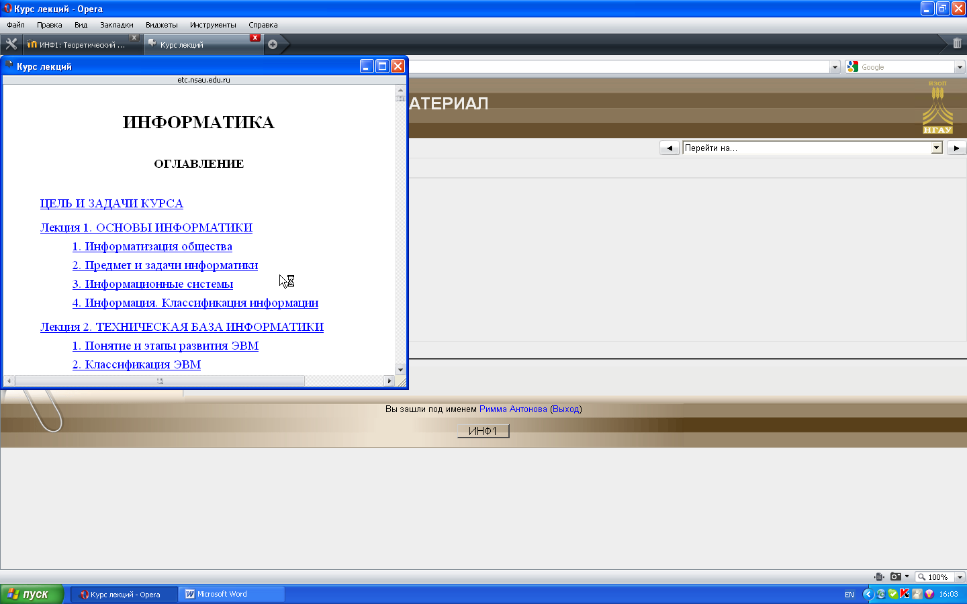This screenshot has width=967, height=604.
Task: Open 2. Классификация ЭВМ link
Action: (136, 364)
